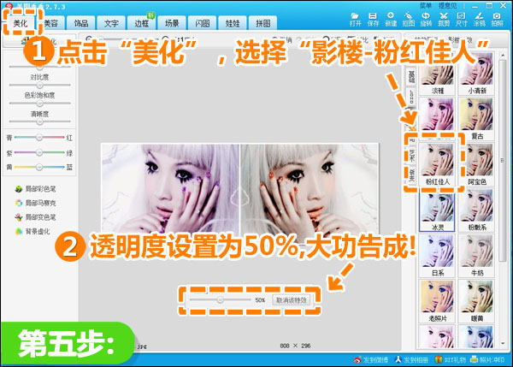Open the 菜单 menu in title bar

pyautogui.click(x=426, y=6)
